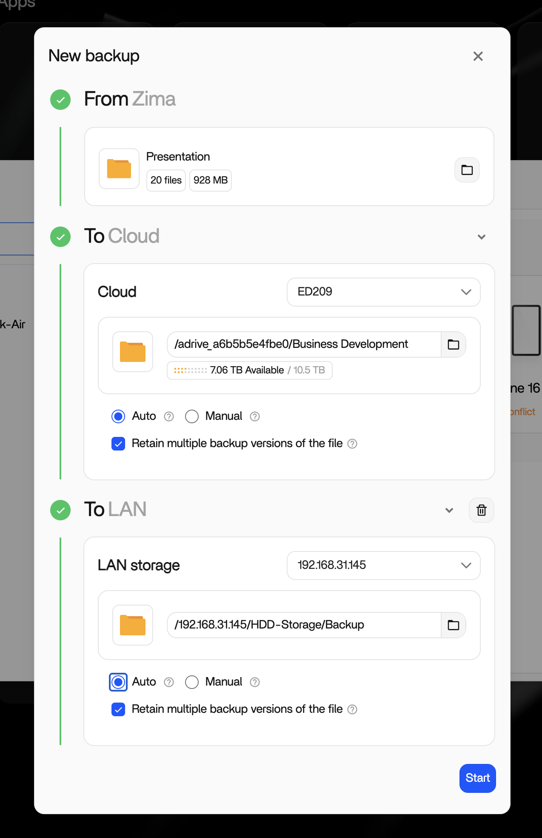
Task: Click the 20 files badge
Action: 166,181
